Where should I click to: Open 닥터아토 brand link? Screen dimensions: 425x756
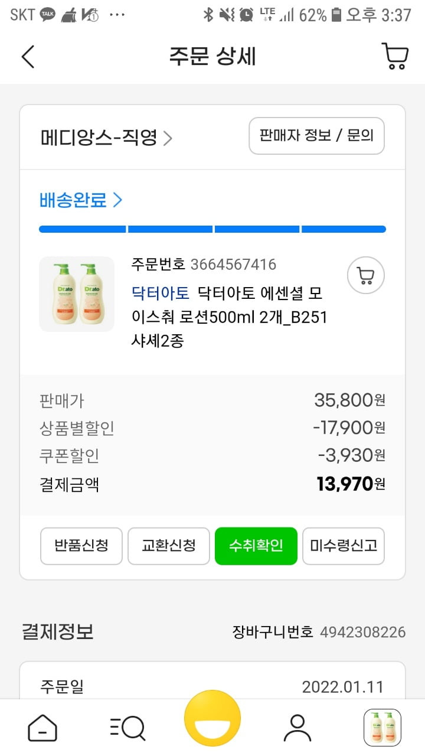click(161, 293)
